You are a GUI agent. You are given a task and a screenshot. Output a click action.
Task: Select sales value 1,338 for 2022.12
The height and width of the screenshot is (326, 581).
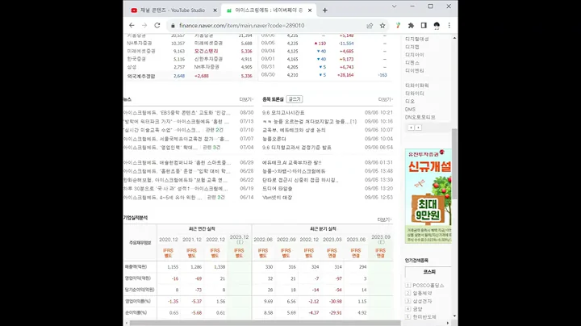[x=219, y=267]
